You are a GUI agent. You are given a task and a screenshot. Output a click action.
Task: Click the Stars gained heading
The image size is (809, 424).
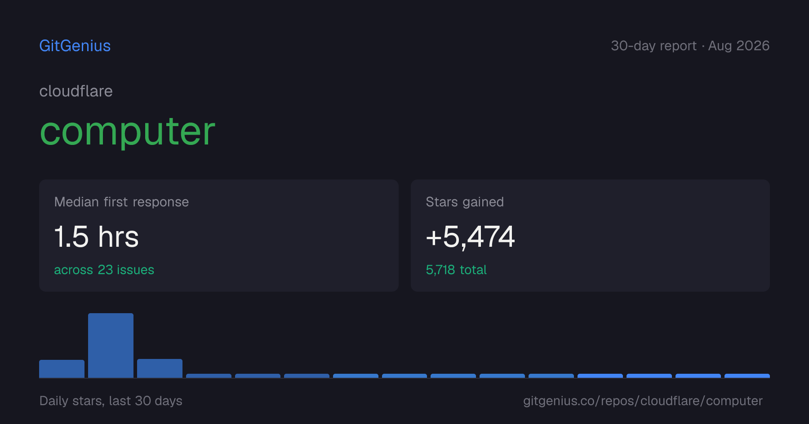click(x=465, y=202)
